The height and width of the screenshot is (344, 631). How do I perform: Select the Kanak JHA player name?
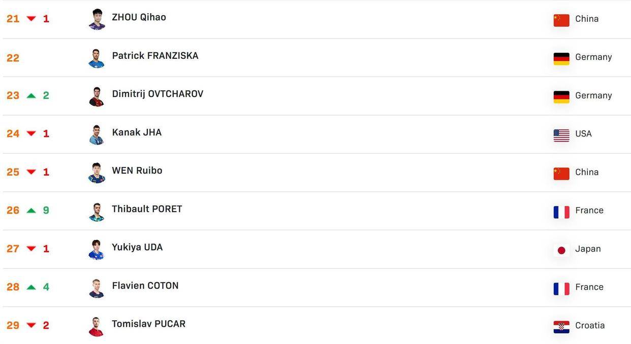(137, 132)
